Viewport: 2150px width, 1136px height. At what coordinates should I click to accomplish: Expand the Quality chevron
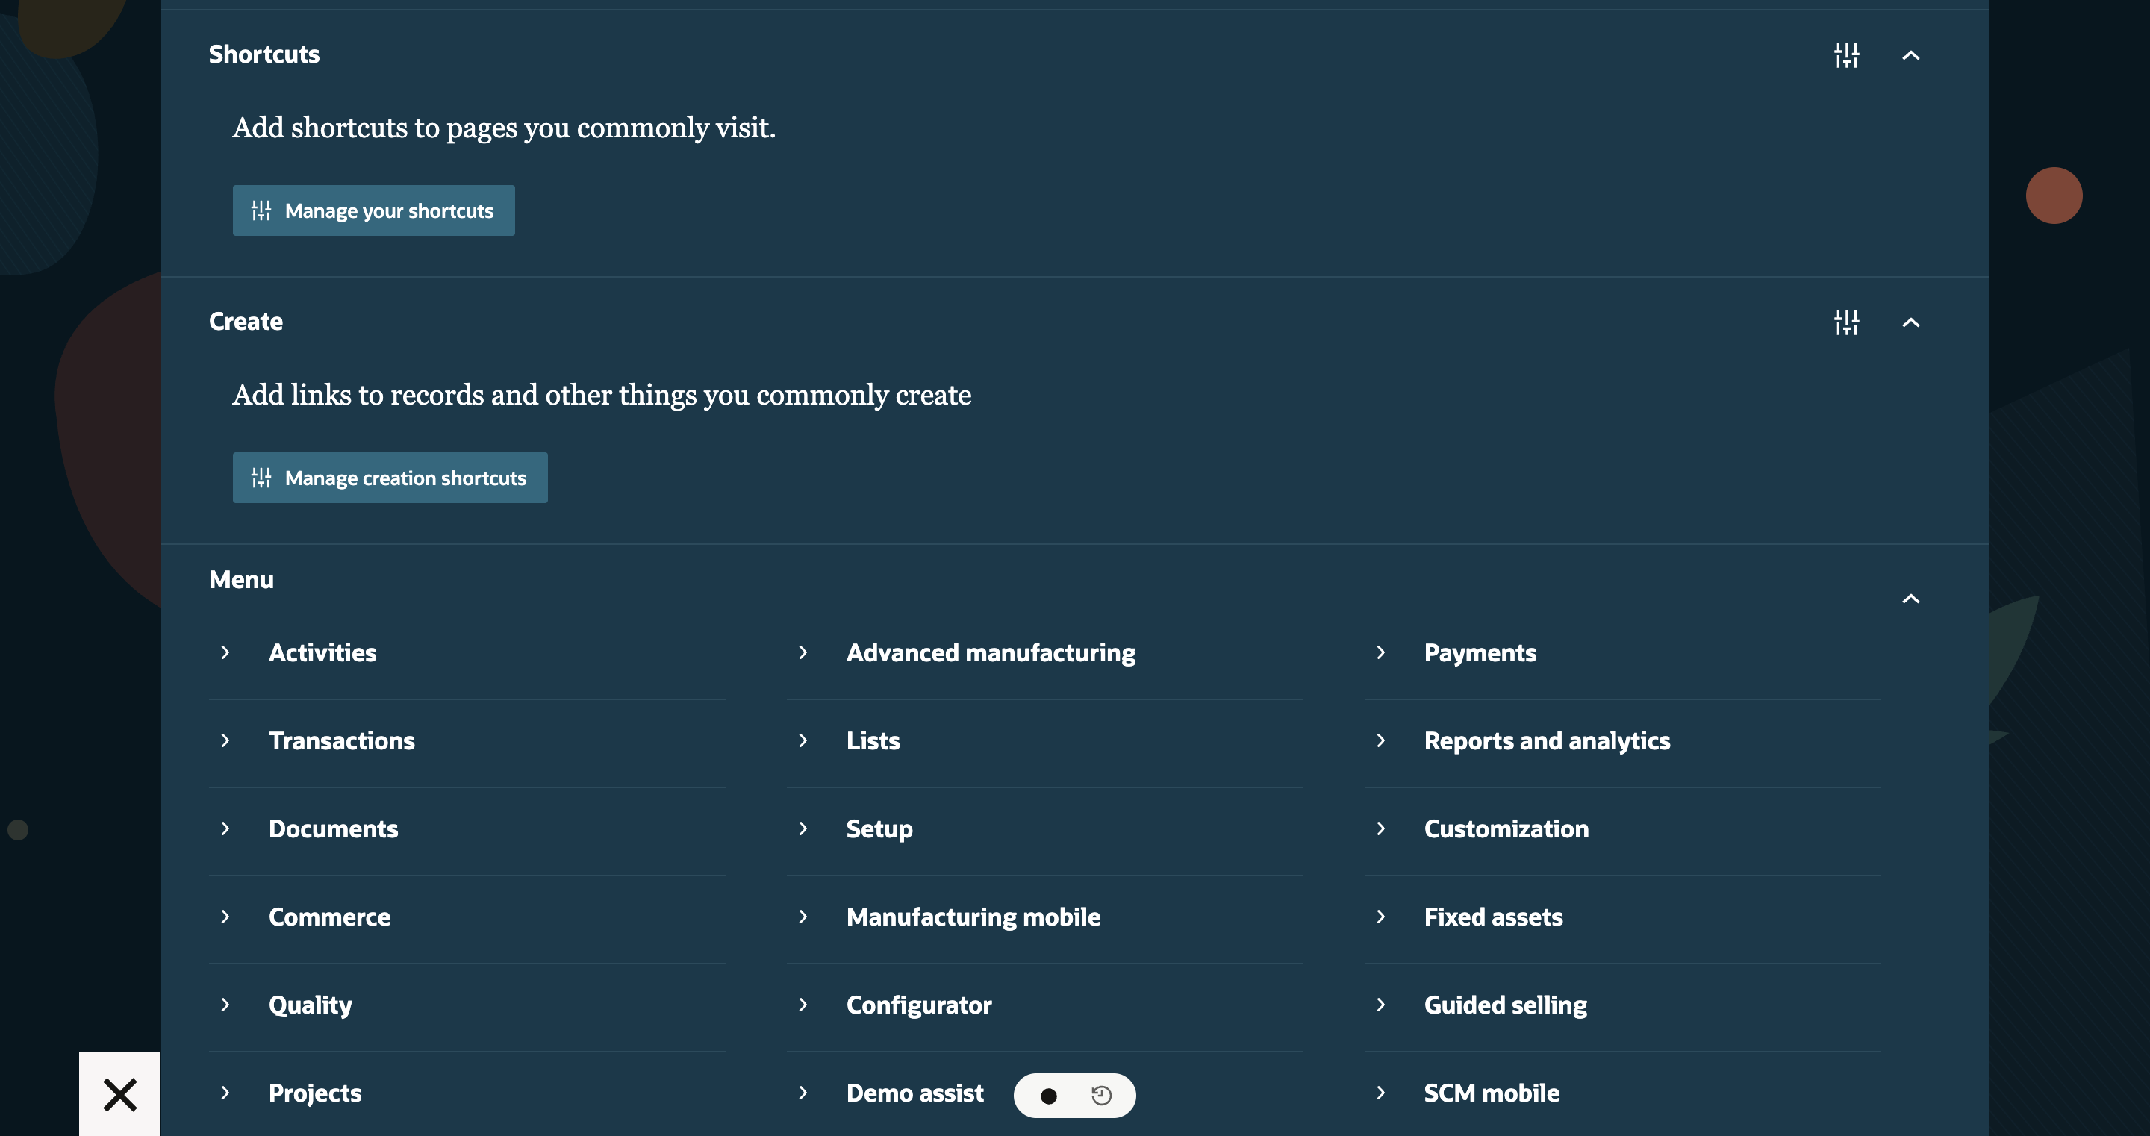point(225,1005)
